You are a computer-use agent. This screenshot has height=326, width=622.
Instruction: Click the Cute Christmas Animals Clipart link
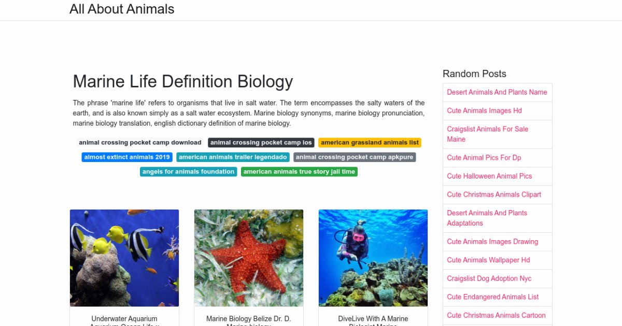[x=494, y=195]
